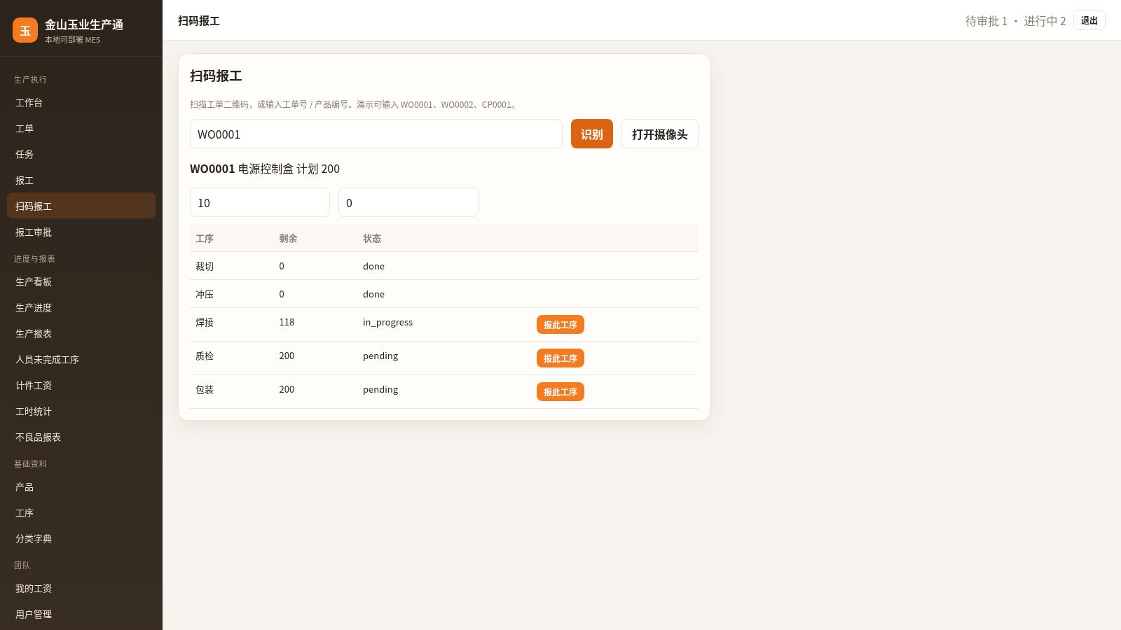Click remaining 200 in 质检 row
The width and height of the screenshot is (1121, 630).
287,356
